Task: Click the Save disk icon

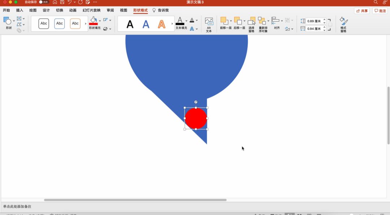Action: coord(62,2)
